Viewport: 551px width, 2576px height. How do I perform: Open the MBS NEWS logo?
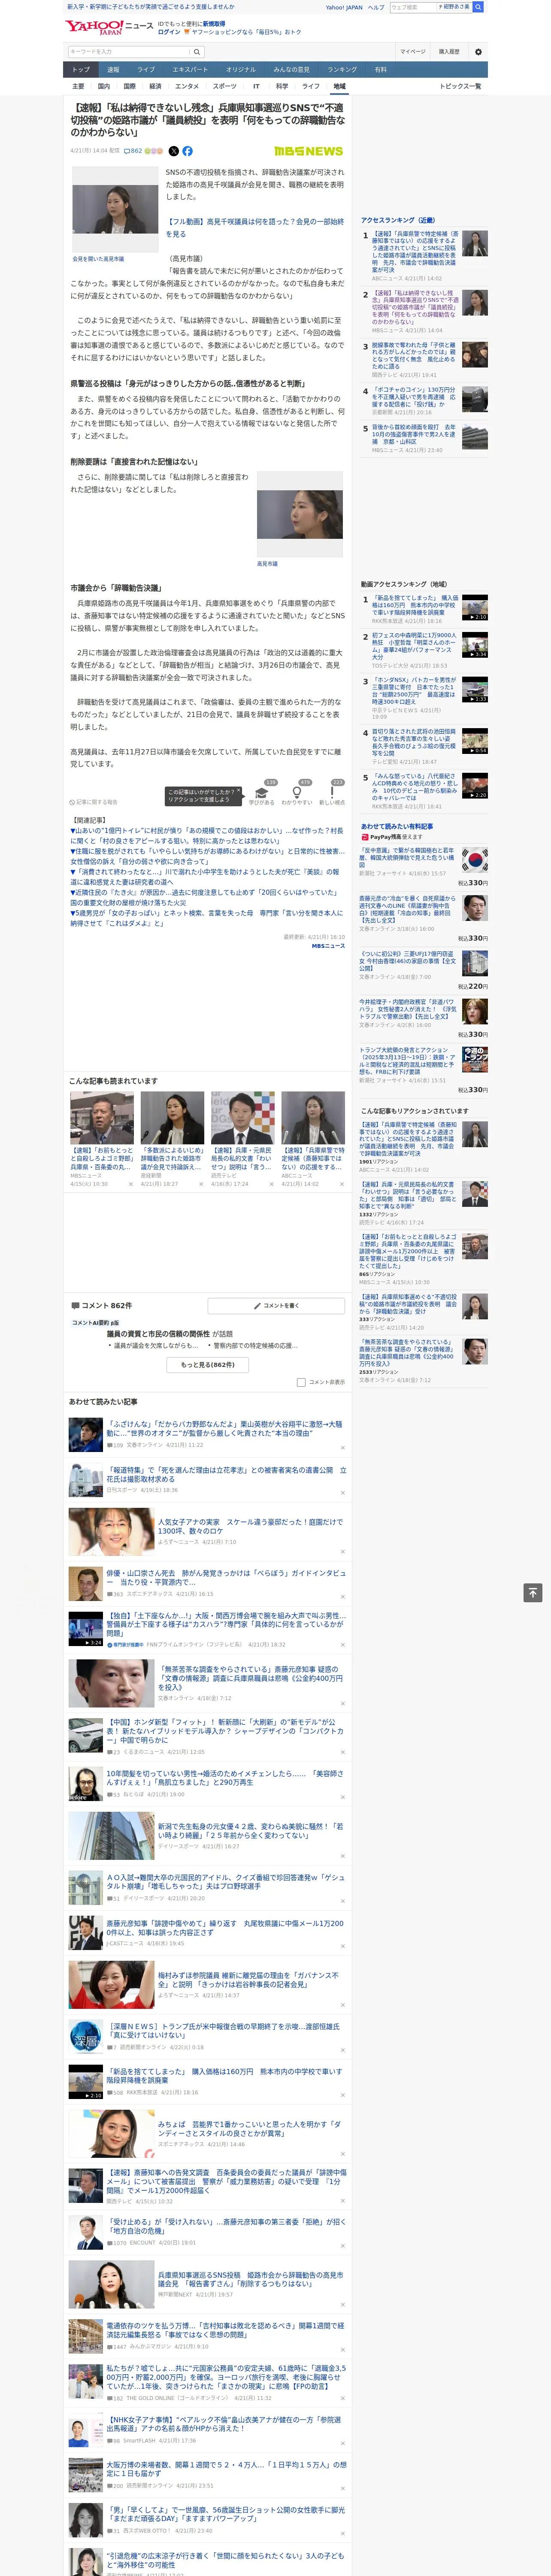[308, 151]
